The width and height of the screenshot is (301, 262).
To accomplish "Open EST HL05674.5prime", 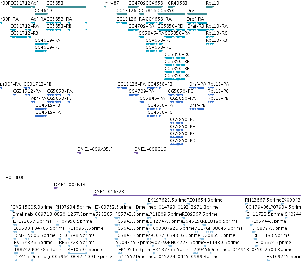I will pos(273,243).
